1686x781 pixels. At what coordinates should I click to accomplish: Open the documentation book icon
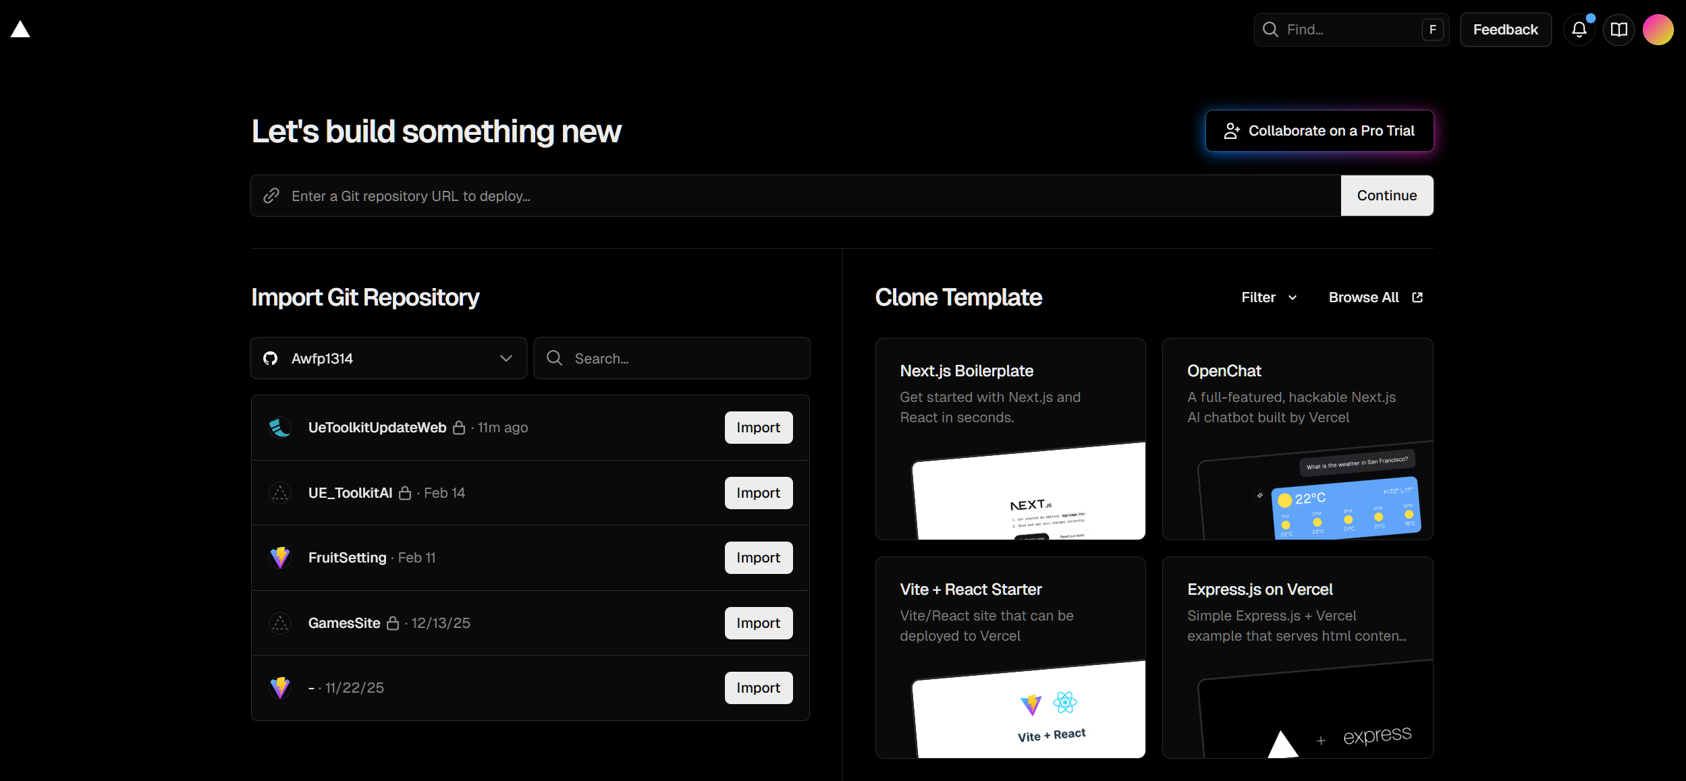(x=1619, y=30)
